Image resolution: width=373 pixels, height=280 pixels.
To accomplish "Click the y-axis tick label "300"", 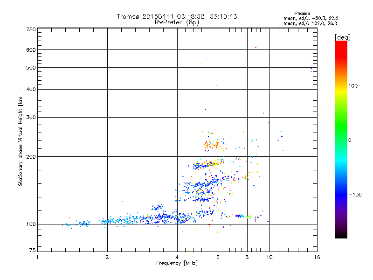I will [31, 117].
